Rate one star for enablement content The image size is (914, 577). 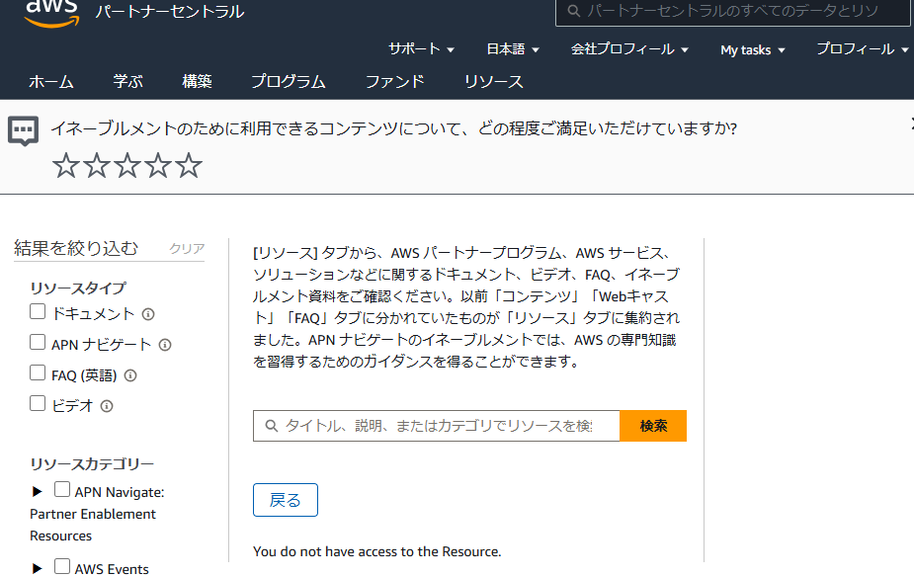tap(66, 166)
